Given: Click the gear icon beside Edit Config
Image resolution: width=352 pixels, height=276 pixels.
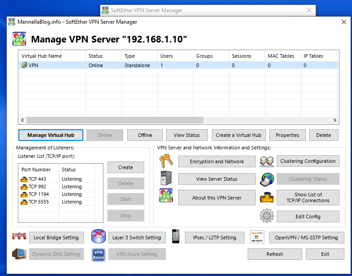Looking at the screenshot, I should (x=267, y=216).
